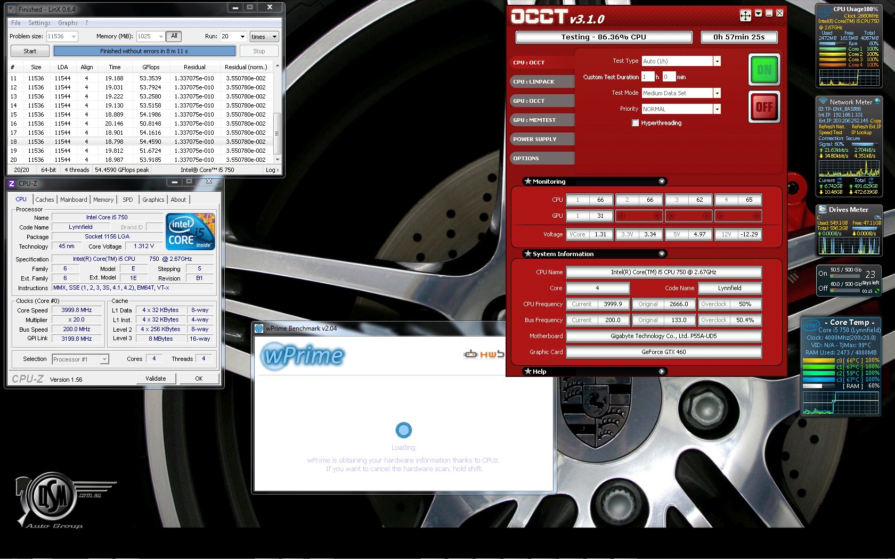Image resolution: width=895 pixels, height=559 pixels.
Task: Open the Run count dropdown in LinX
Action: click(x=242, y=37)
